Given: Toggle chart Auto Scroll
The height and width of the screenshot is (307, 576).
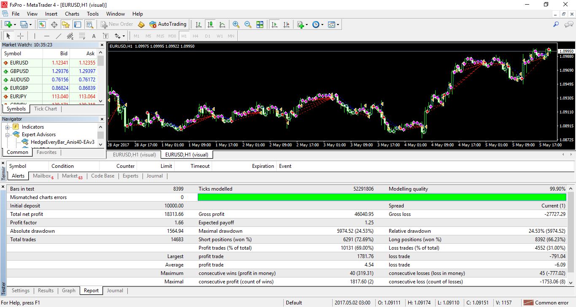Looking at the screenshot, I should coord(275,24).
